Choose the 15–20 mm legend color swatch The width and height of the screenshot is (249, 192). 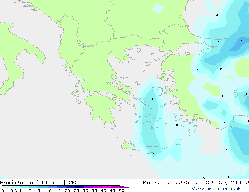pyautogui.click(x=61, y=187)
